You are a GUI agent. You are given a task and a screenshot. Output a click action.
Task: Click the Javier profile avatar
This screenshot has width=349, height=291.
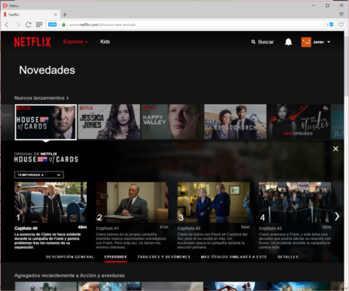306,42
